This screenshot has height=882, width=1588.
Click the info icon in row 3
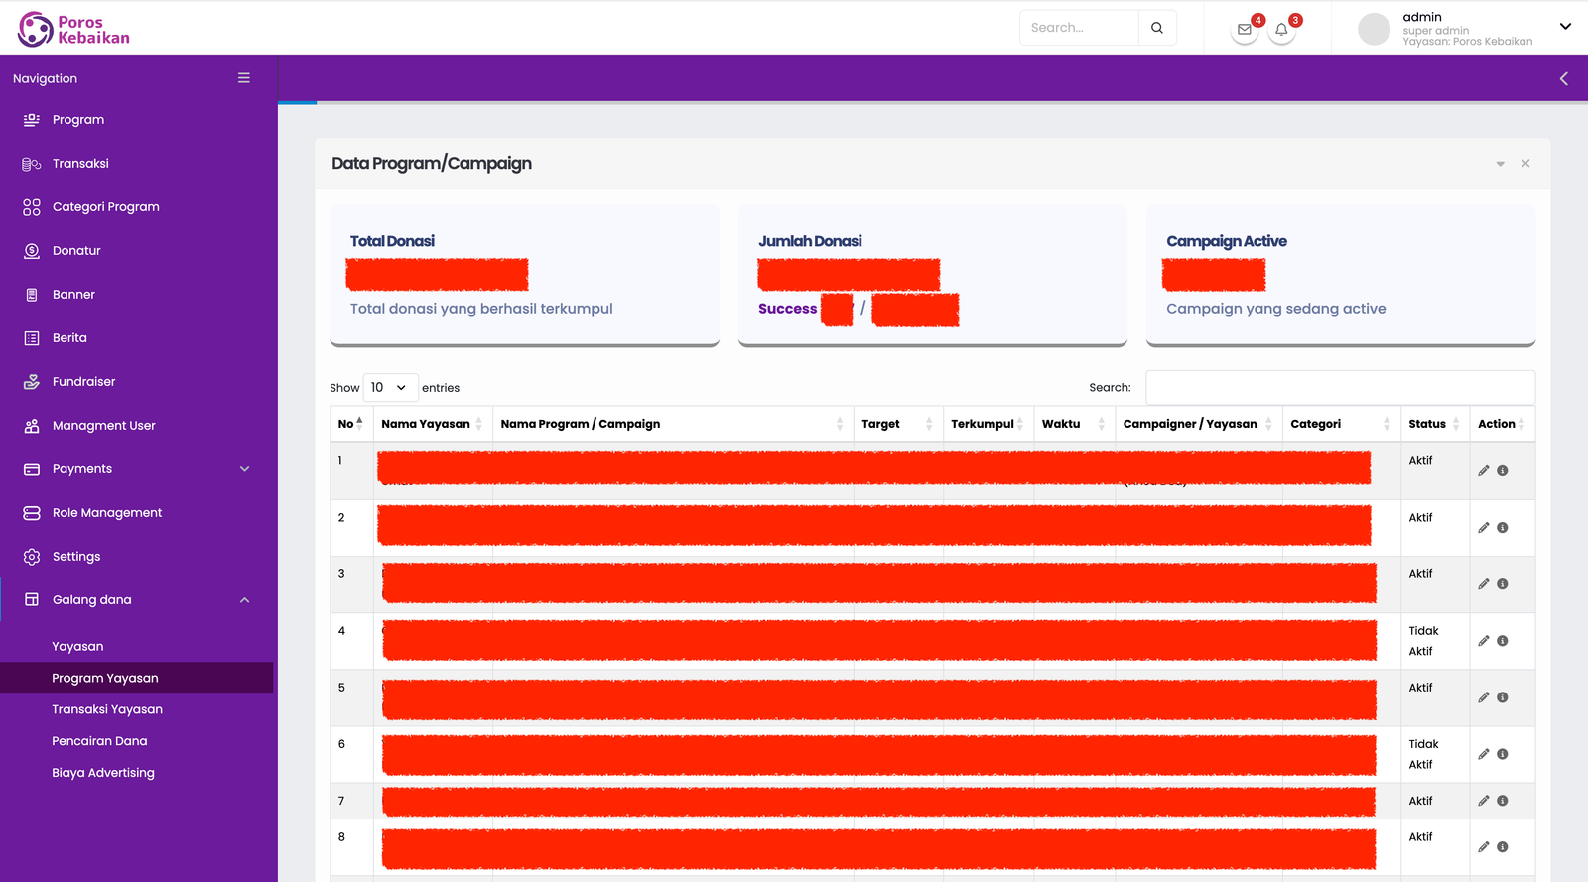(x=1503, y=584)
